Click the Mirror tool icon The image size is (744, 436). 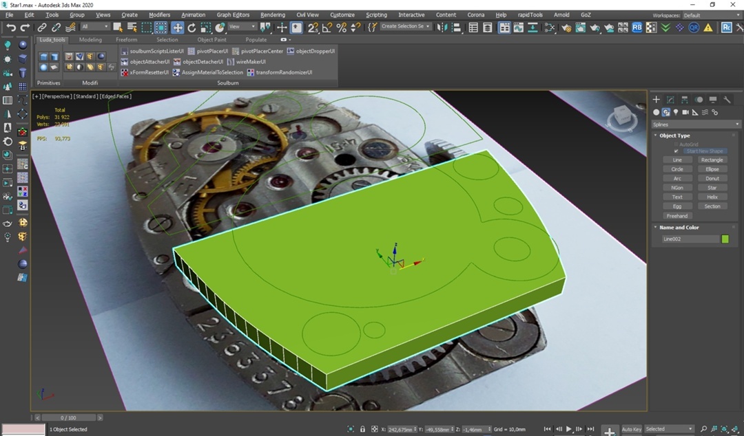[442, 28]
